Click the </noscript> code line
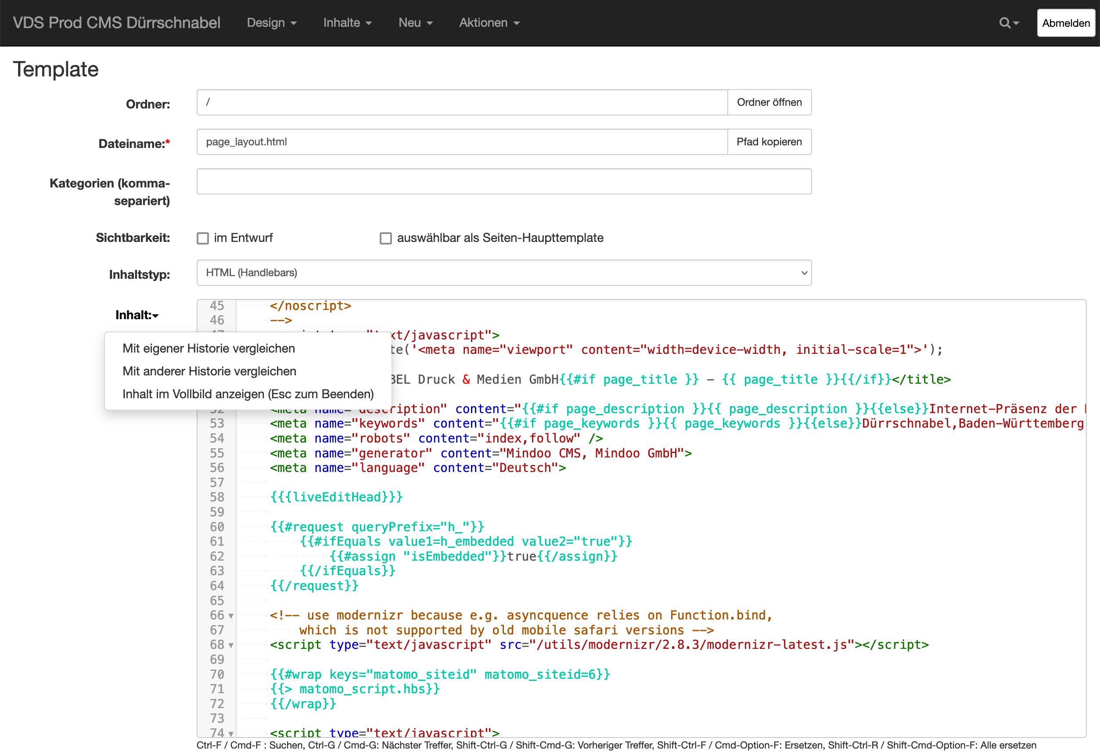1100x756 pixels. [311, 306]
